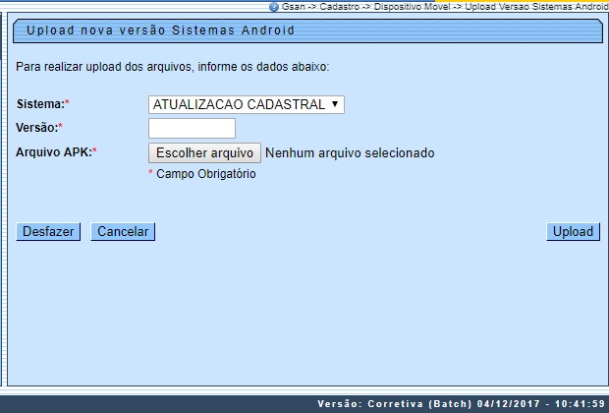Click the Desfazer button

pyautogui.click(x=48, y=232)
